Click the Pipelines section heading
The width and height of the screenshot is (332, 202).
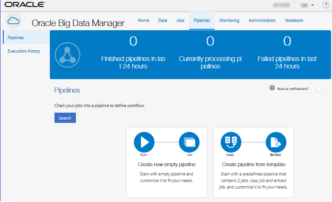click(x=67, y=90)
